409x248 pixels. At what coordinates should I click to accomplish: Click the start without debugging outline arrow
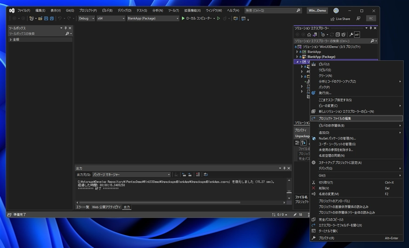218,18
